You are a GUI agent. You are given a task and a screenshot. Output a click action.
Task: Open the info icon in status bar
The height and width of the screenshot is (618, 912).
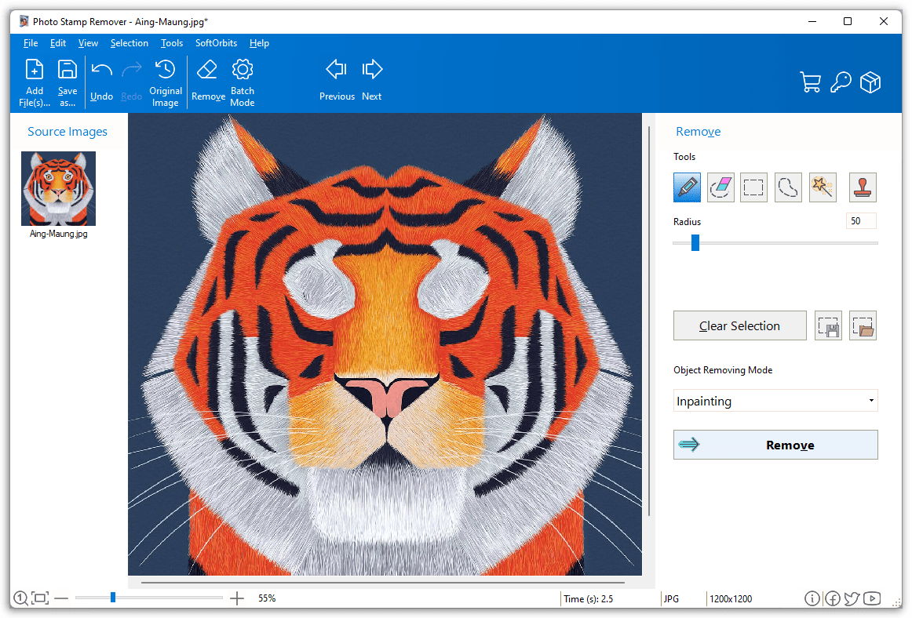click(812, 598)
